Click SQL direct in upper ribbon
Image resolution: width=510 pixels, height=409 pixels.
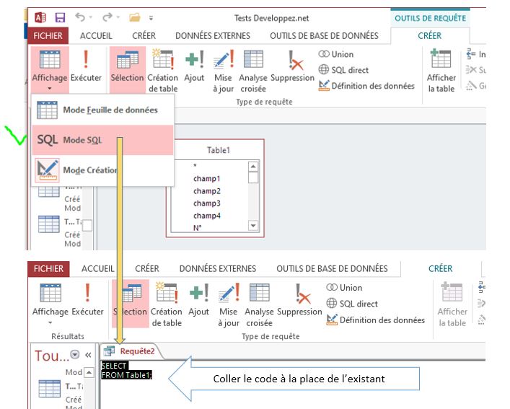(x=343, y=70)
